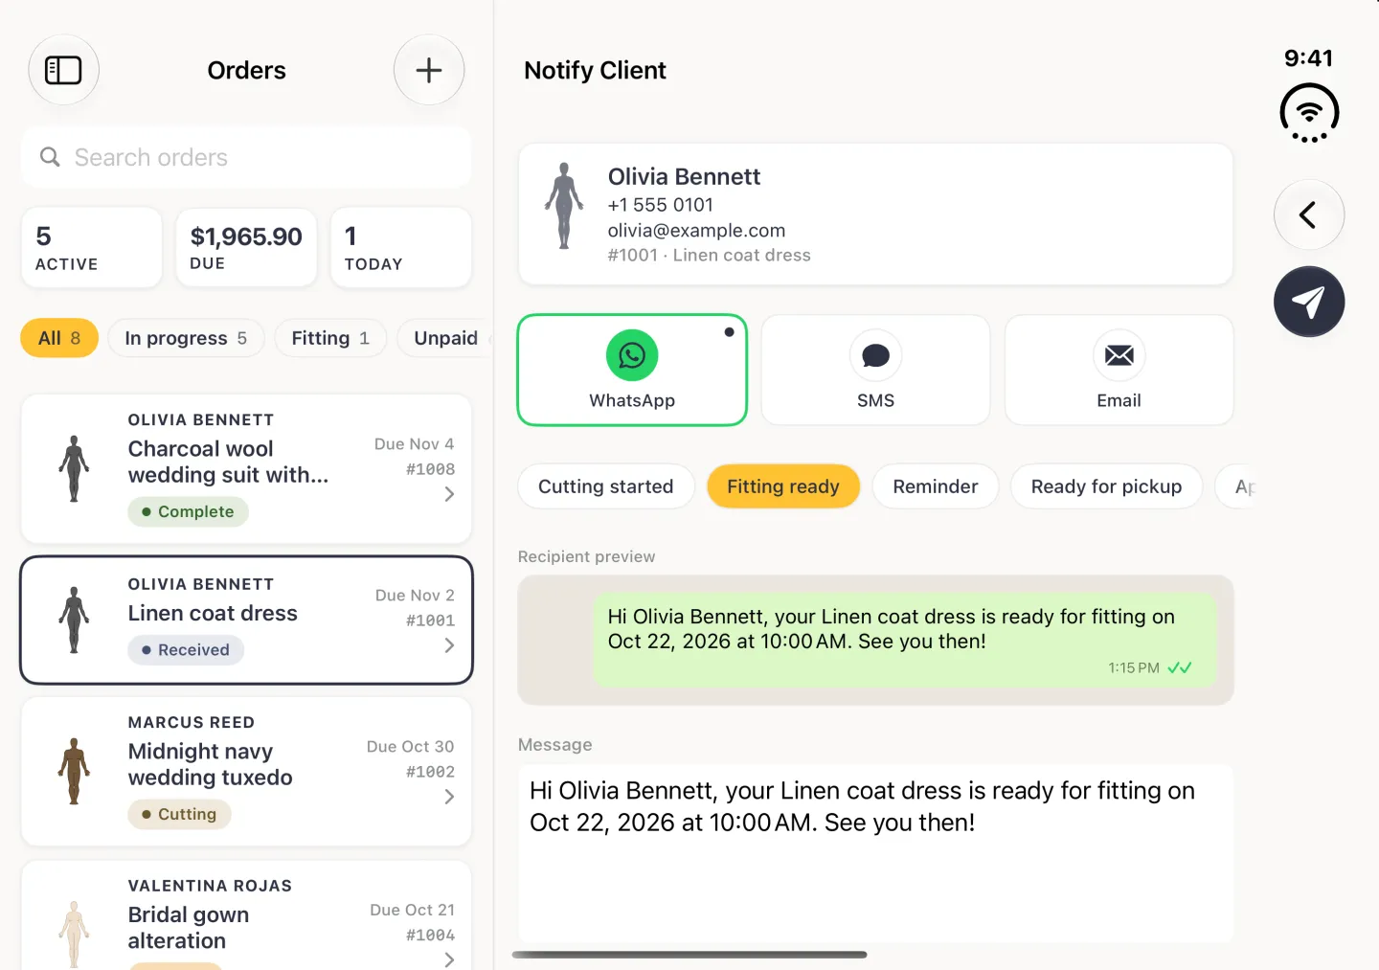Screen dimensions: 1379x970
Task: Select SMS as the notification channel
Action: (x=875, y=370)
